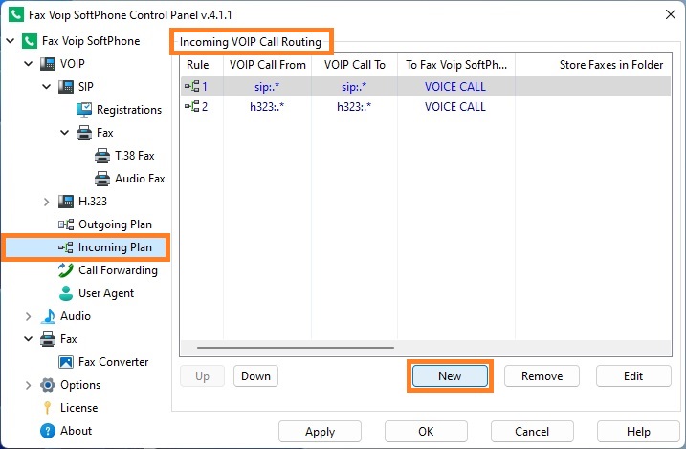686x449 pixels.
Task: Open Fax Converter page
Action: pyautogui.click(x=113, y=362)
